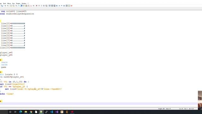This screenshot has width=202, height=114.
Task: Click the blue down arrow toolbar icon
Action: click(x=62, y=6)
